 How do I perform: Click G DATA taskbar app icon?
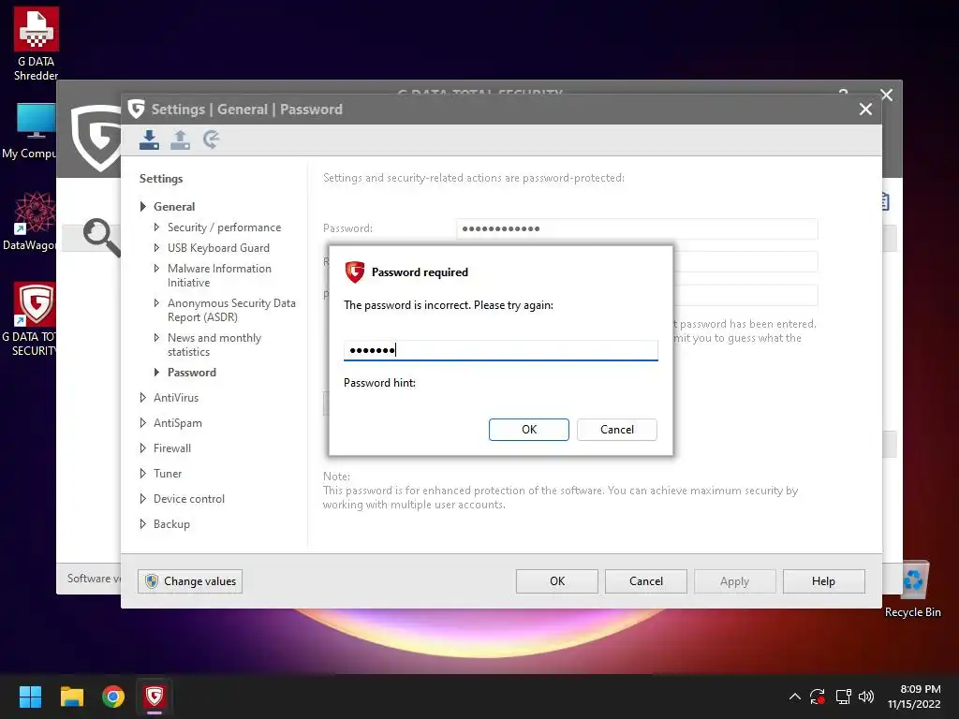click(155, 697)
